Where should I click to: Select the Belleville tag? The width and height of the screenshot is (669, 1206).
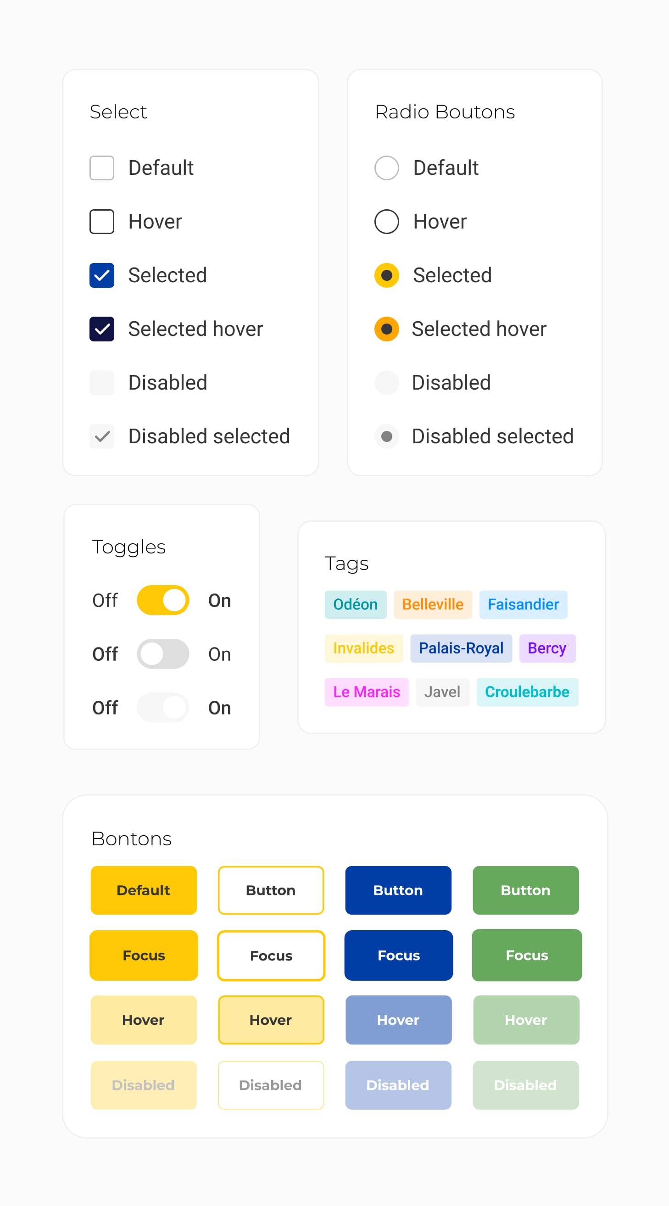pyautogui.click(x=433, y=604)
